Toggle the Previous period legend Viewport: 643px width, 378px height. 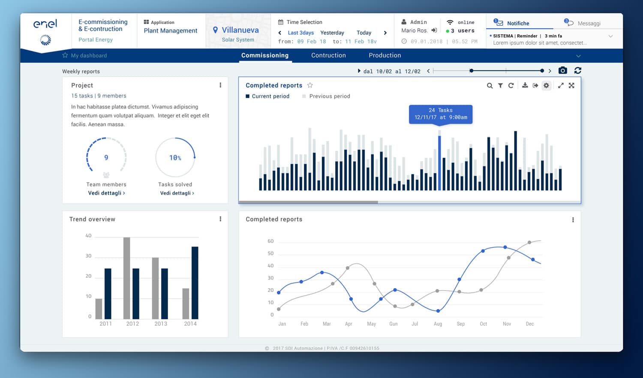tap(326, 96)
